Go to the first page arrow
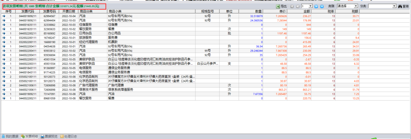Screen dimensions: 411x139 click(x=292, y=6)
